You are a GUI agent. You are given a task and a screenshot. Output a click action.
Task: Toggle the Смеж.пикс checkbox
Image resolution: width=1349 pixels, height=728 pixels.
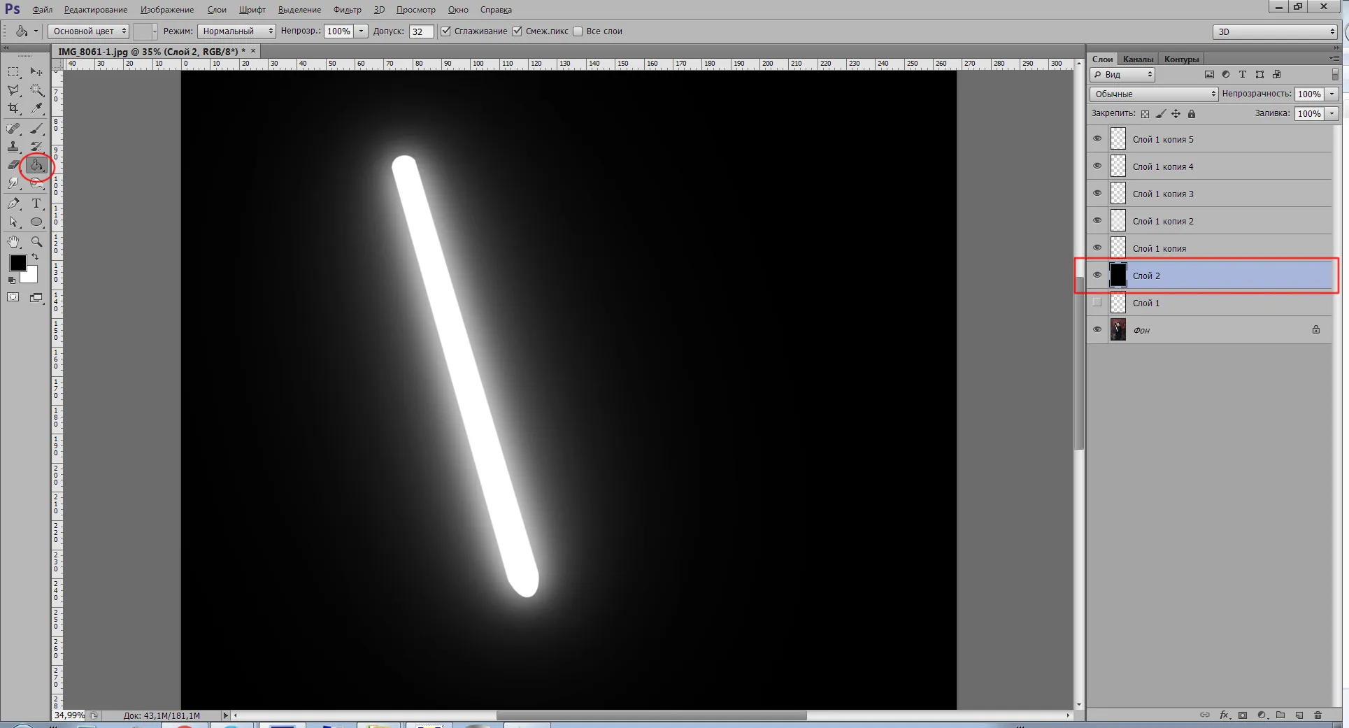[517, 31]
